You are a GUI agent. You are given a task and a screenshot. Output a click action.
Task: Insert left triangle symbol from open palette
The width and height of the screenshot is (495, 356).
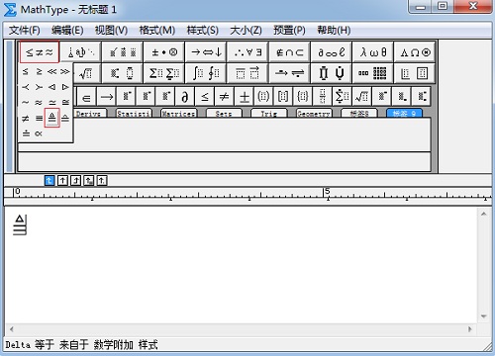coord(52,87)
